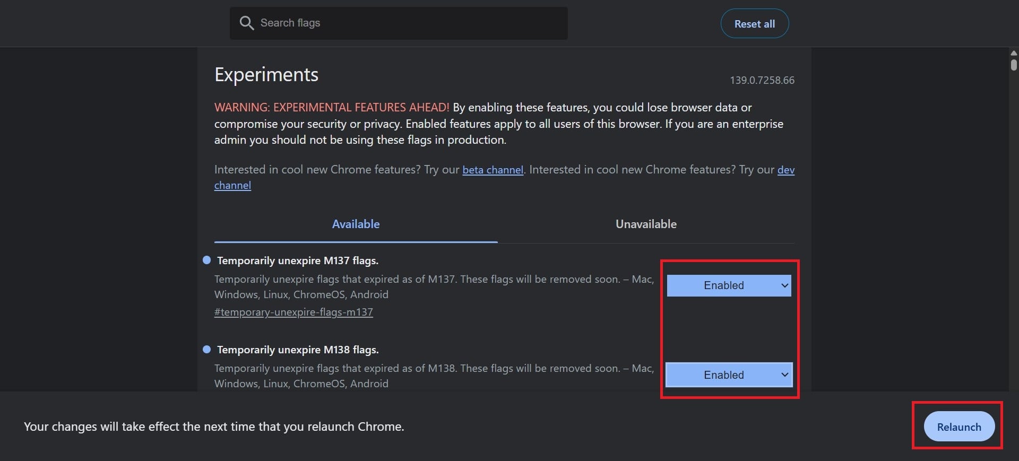The height and width of the screenshot is (461, 1019).
Task: Click the Reset all button
Action: click(754, 23)
